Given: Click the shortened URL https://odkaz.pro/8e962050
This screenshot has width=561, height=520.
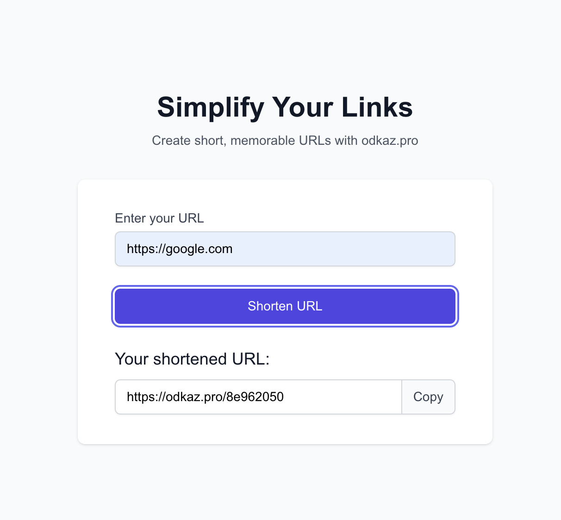Looking at the screenshot, I should pos(206,397).
